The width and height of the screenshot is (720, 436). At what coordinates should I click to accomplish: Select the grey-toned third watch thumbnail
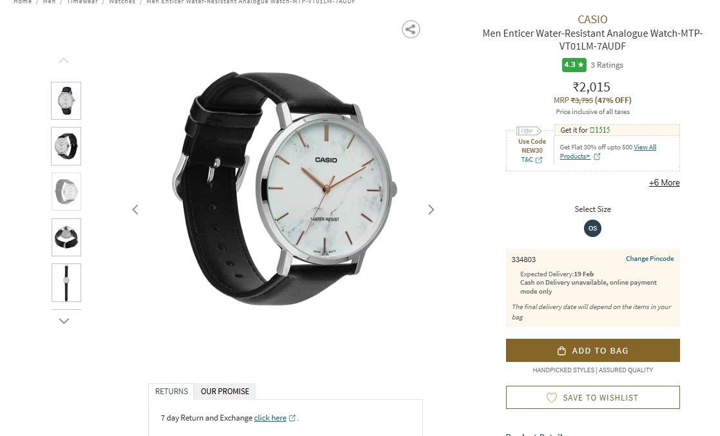pyautogui.click(x=66, y=192)
